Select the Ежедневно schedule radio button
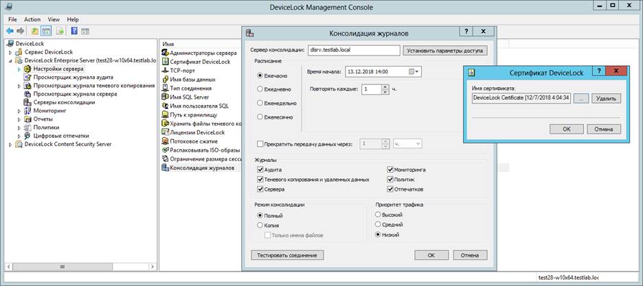This screenshot has width=643, height=286. 260,89
